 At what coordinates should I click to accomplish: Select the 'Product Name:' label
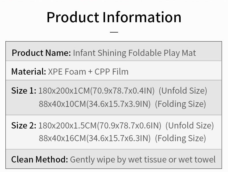[41, 53]
